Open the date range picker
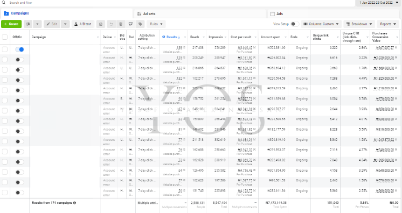The width and height of the screenshot is (402, 213). pos(378,3)
